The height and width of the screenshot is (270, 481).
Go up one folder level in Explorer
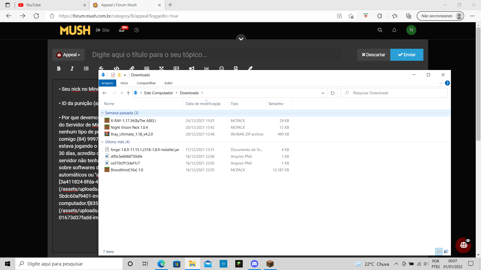point(128,93)
